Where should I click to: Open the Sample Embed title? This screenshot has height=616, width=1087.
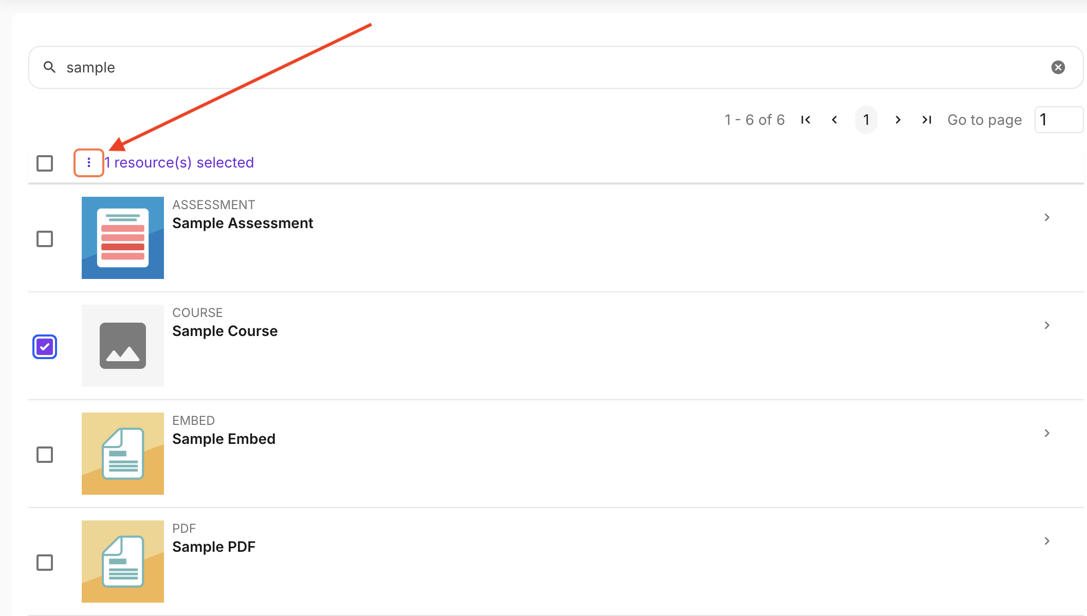point(224,439)
